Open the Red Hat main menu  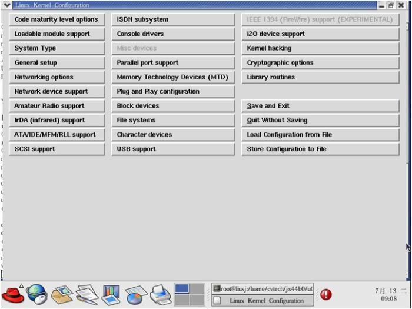tap(12, 293)
